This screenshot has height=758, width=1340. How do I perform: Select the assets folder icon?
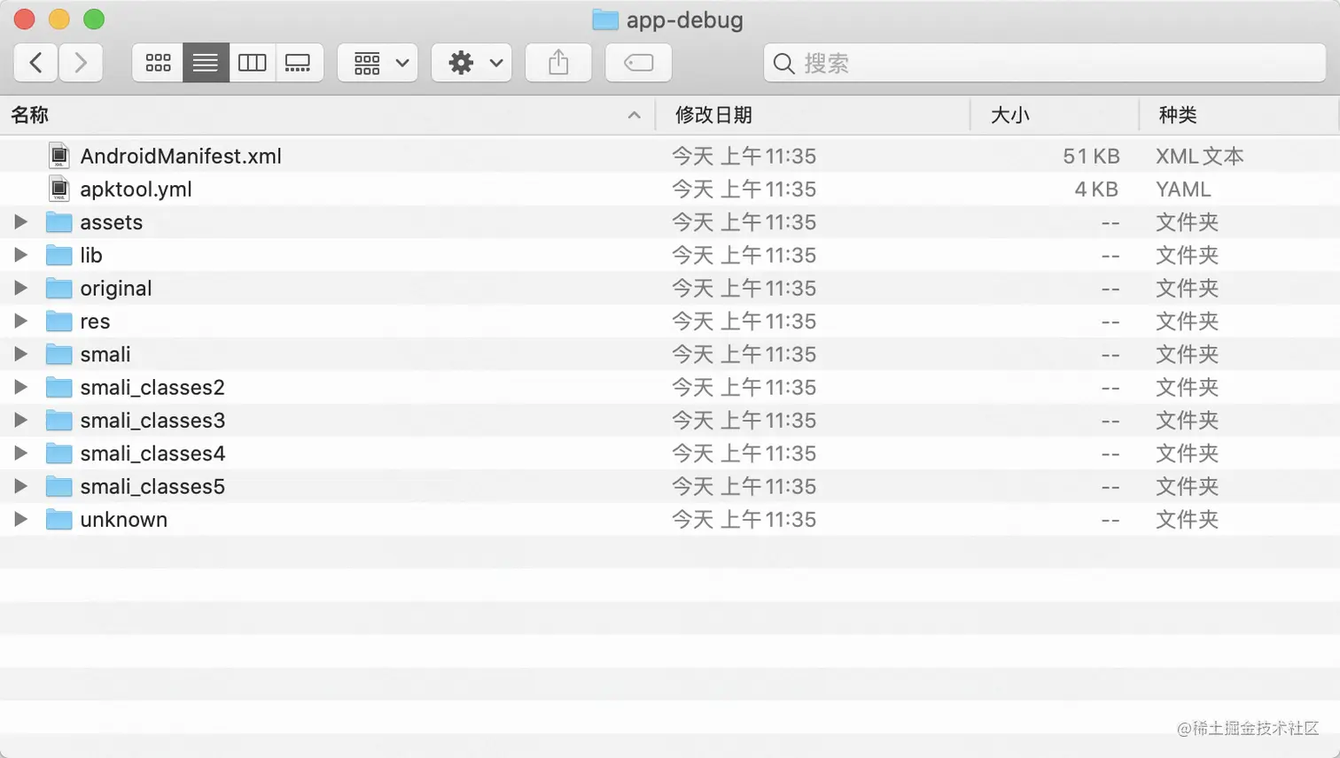click(x=58, y=222)
